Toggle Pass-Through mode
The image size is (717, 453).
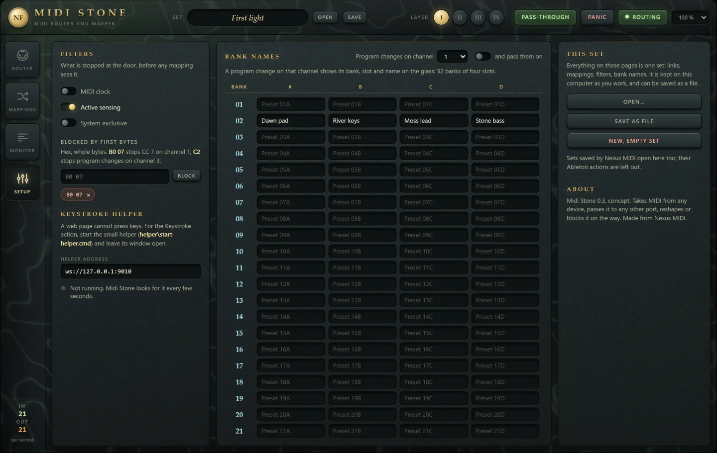click(545, 17)
